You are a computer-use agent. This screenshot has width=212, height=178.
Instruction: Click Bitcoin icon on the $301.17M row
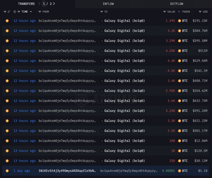click(x=7, y=131)
